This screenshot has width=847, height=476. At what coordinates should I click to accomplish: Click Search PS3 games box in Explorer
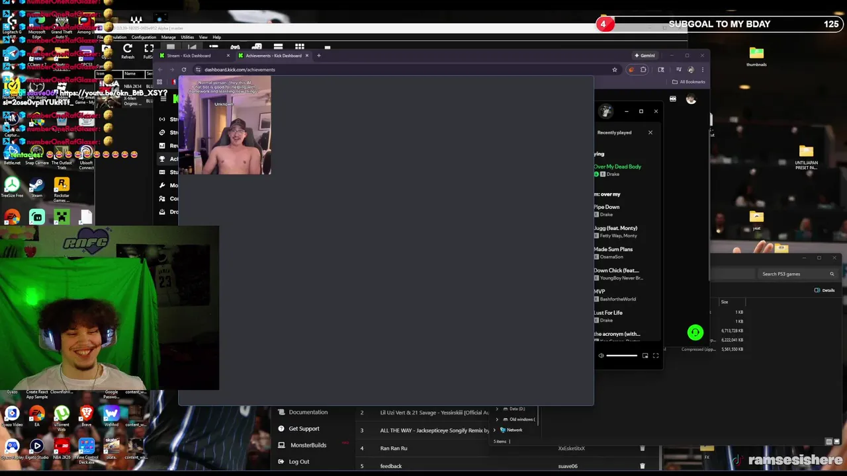(x=798, y=274)
